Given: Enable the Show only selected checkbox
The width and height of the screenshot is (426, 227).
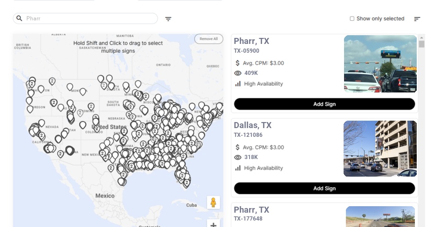Looking at the screenshot, I should (352, 19).
